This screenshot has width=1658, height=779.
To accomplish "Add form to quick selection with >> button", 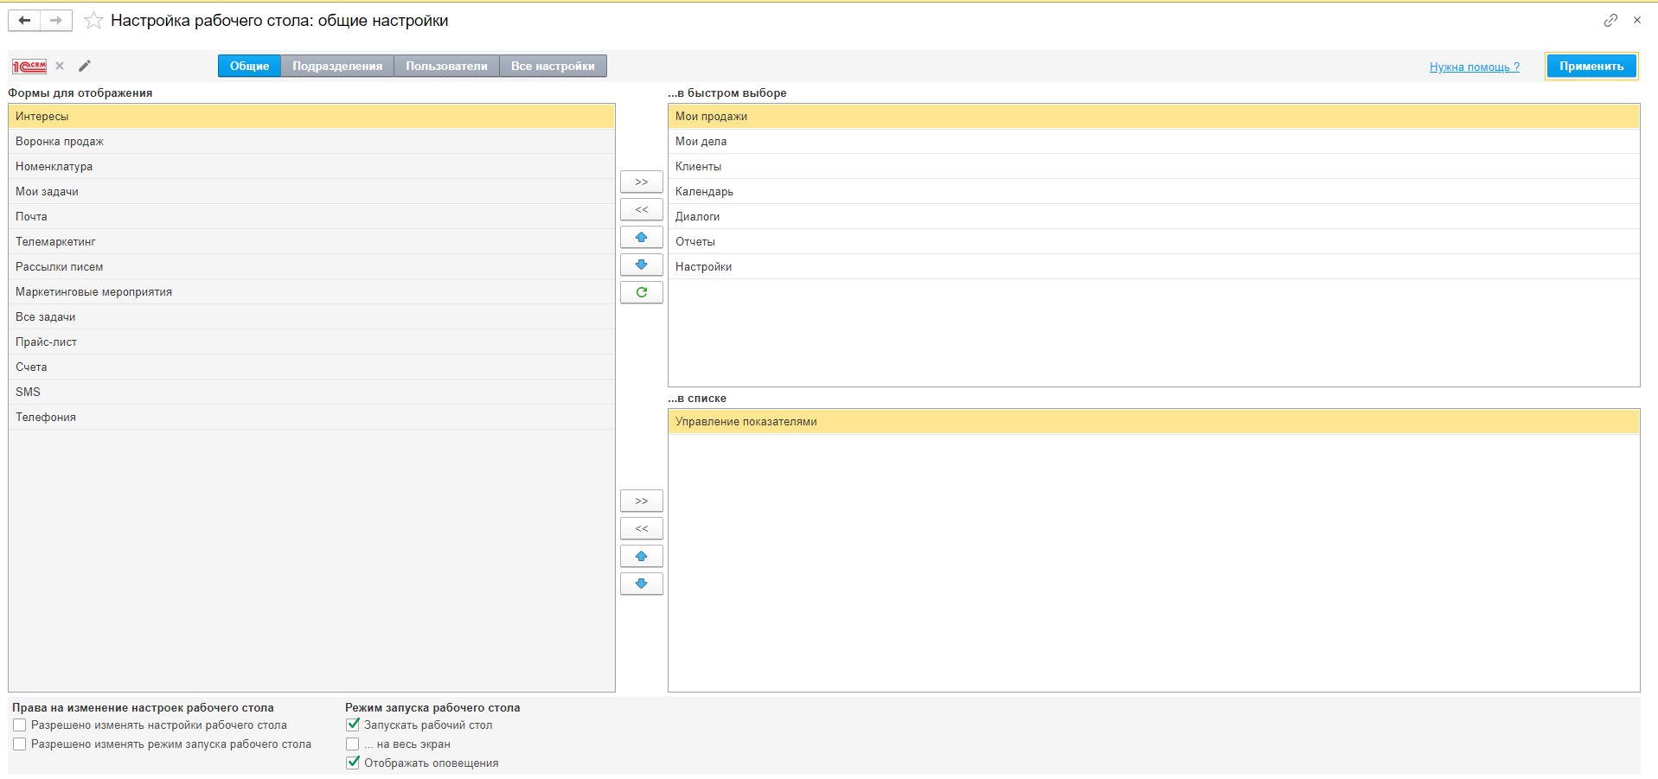I will coord(641,182).
